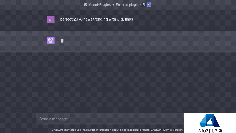Open the ChatGPT May 12 Version link

point(167,130)
